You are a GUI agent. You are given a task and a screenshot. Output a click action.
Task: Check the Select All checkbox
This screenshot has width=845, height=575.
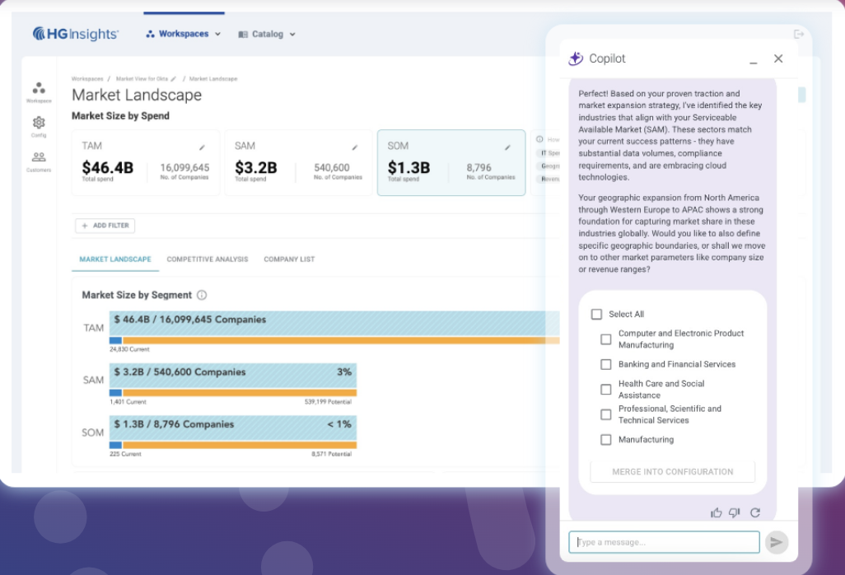click(x=596, y=314)
